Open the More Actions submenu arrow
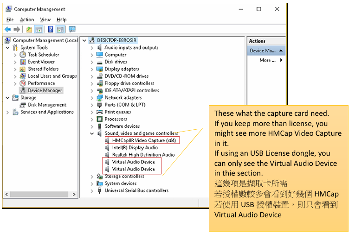 (x=281, y=60)
